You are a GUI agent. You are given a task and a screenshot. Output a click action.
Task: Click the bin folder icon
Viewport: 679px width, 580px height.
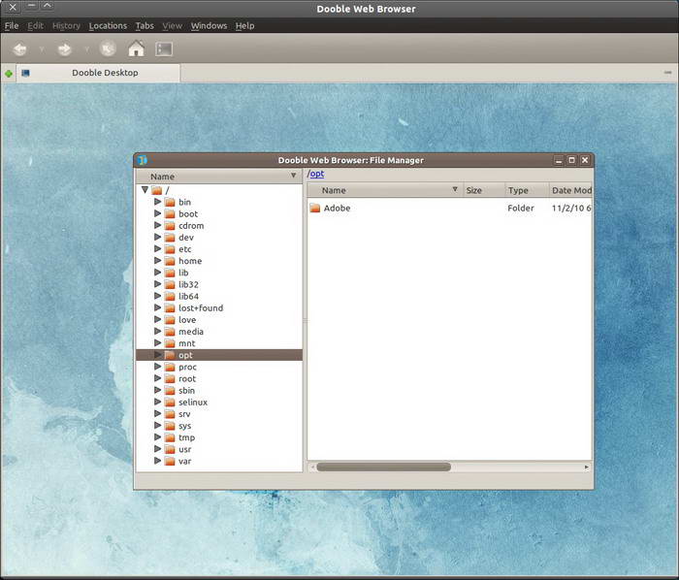click(x=170, y=202)
